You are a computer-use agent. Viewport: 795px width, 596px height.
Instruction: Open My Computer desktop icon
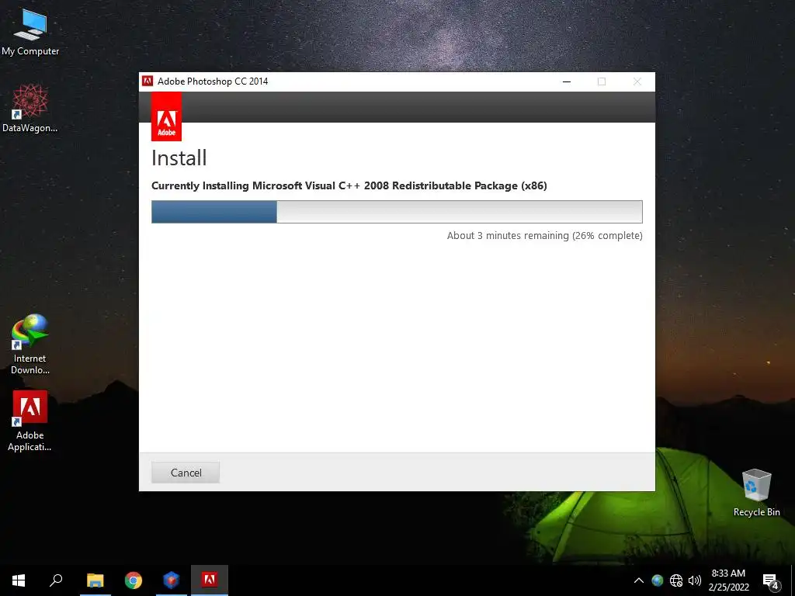click(x=30, y=33)
